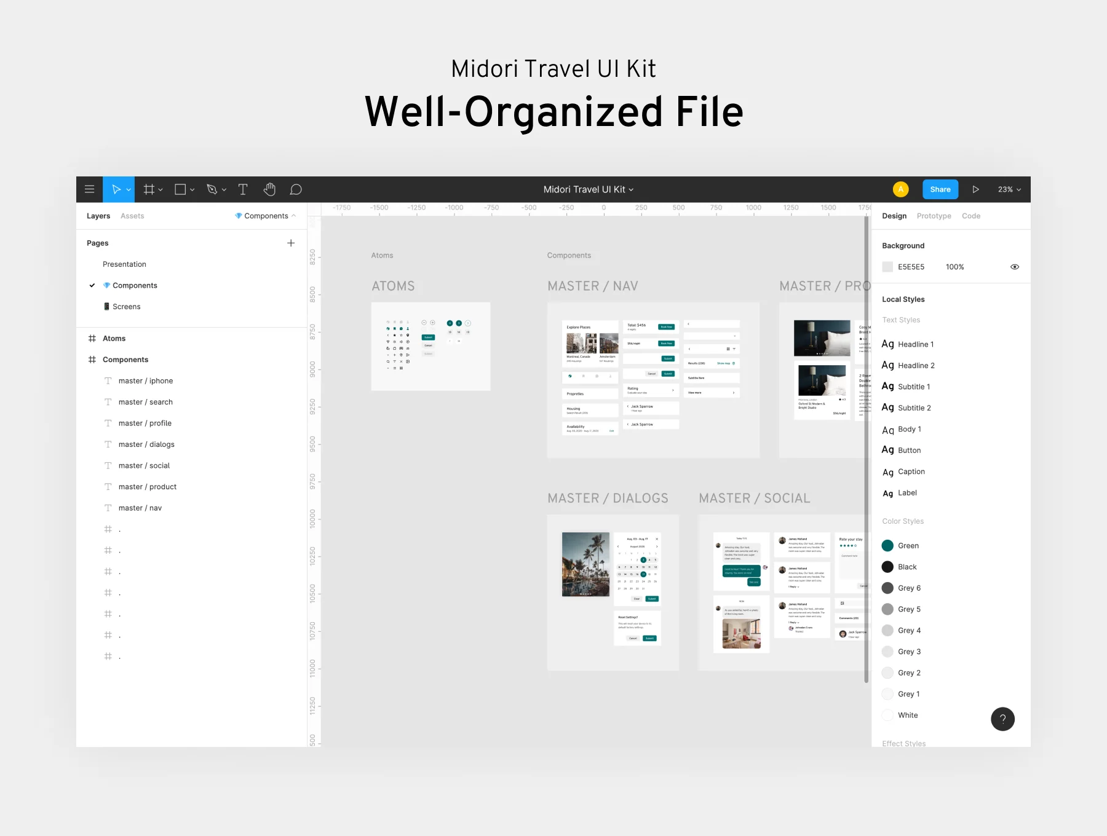This screenshot has height=836, width=1107.
Task: Select the master / social layer
Action: 144,466
